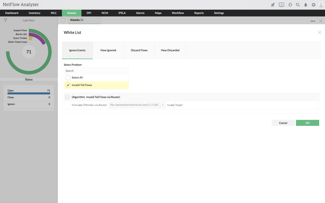This screenshot has width=325, height=203.
Task: Open the NCM menu
Action: tap(105, 13)
